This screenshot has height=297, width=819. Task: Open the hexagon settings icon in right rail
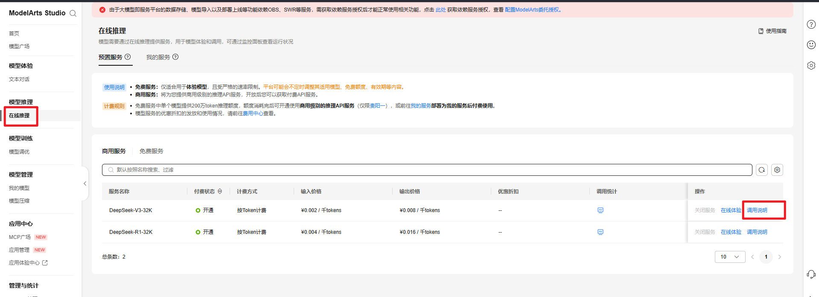(x=811, y=65)
